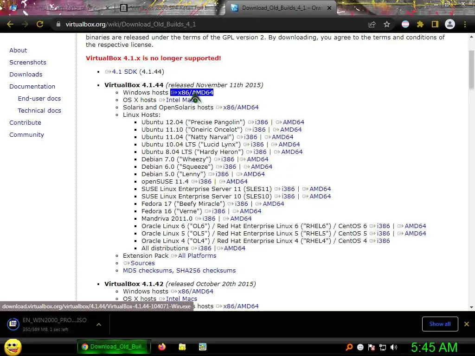The height and width of the screenshot is (356, 475).
Task: Download 4.1.42 Windows hosts x86/AMD64
Action: [x=193, y=291]
